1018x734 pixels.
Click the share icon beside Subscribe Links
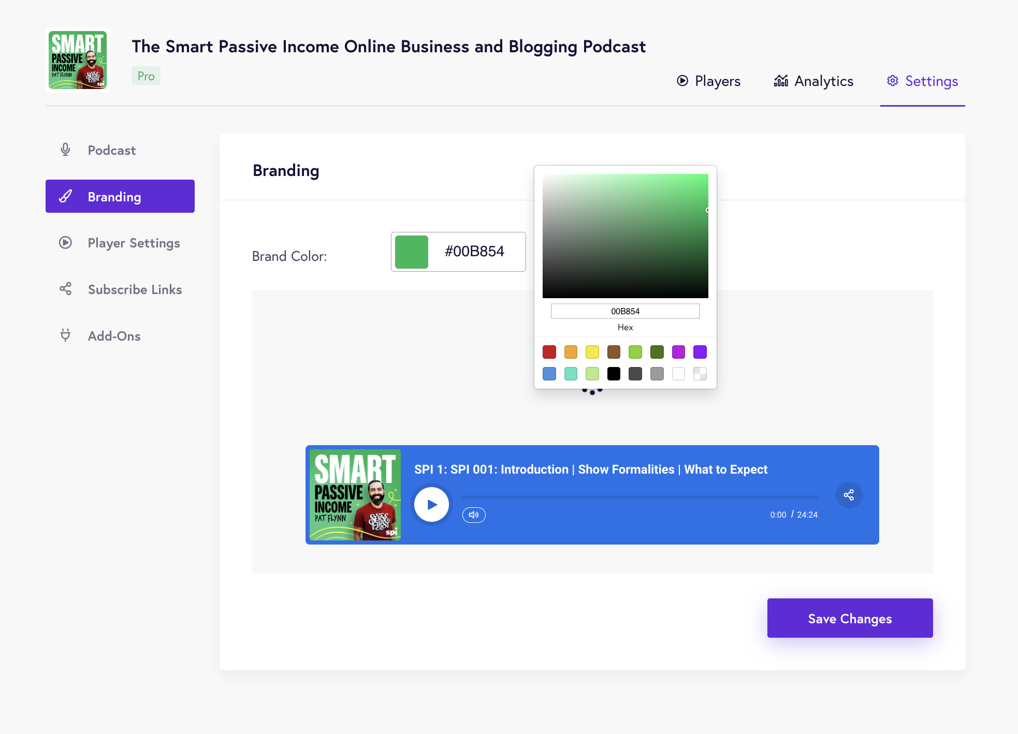(x=65, y=289)
